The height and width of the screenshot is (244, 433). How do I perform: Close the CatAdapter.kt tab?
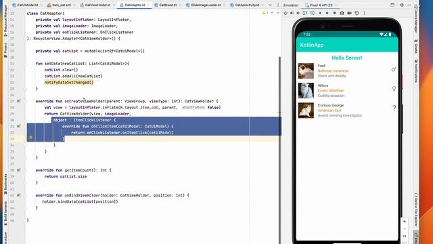click(149, 5)
